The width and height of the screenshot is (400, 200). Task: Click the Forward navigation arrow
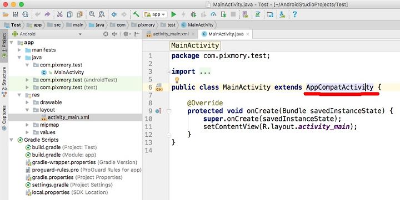pyautogui.click(x=124, y=14)
